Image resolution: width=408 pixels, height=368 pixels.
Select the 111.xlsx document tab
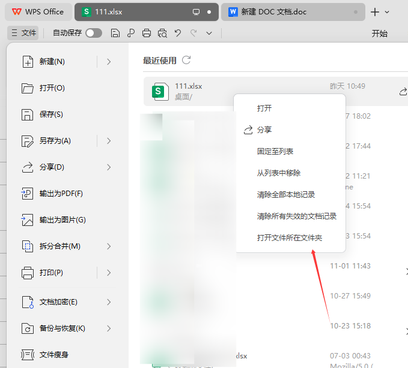click(146, 12)
